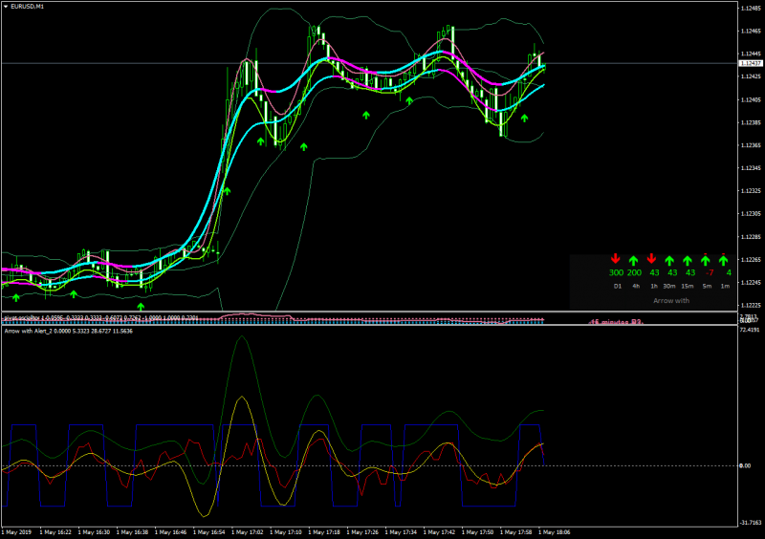This screenshot has width=765, height=539.
Task: Click the '1 May 17:02' time label
Action: [x=248, y=532]
